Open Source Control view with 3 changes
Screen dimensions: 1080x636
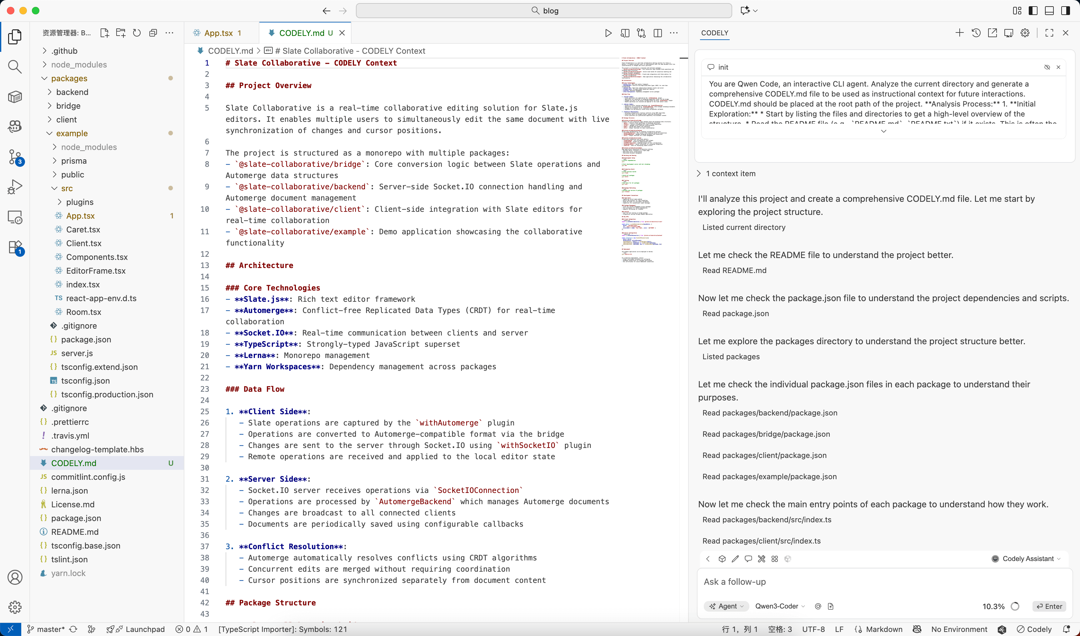click(x=15, y=157)
